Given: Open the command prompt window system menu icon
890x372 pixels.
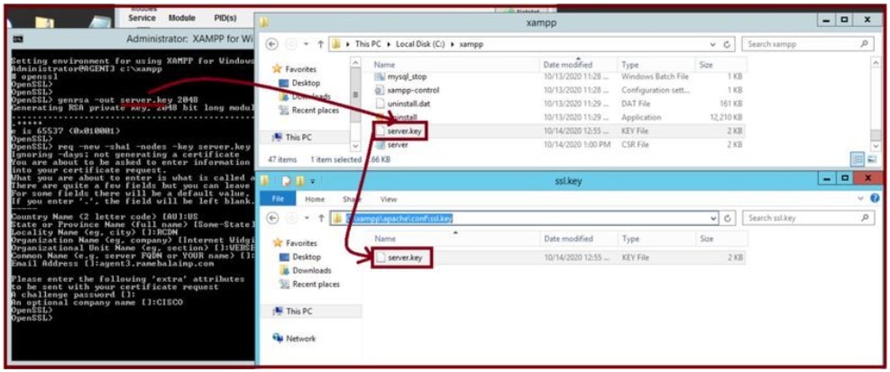Looking at the screenshot, I should [x=18, y=39].
